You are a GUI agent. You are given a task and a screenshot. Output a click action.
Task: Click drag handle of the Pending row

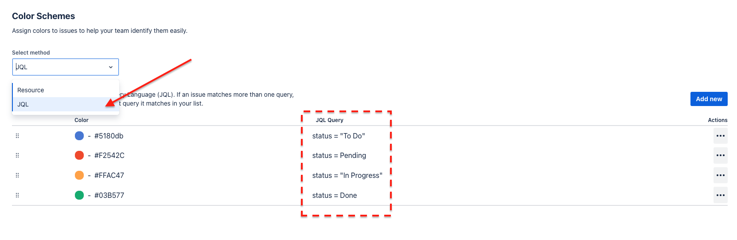coord(17,155)
